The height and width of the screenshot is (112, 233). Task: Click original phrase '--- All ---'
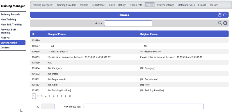click(x=145, y=46)
